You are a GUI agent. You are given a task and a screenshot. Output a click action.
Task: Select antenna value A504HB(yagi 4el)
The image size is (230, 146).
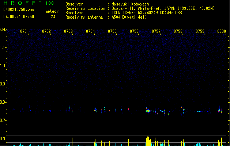point(129,17)
